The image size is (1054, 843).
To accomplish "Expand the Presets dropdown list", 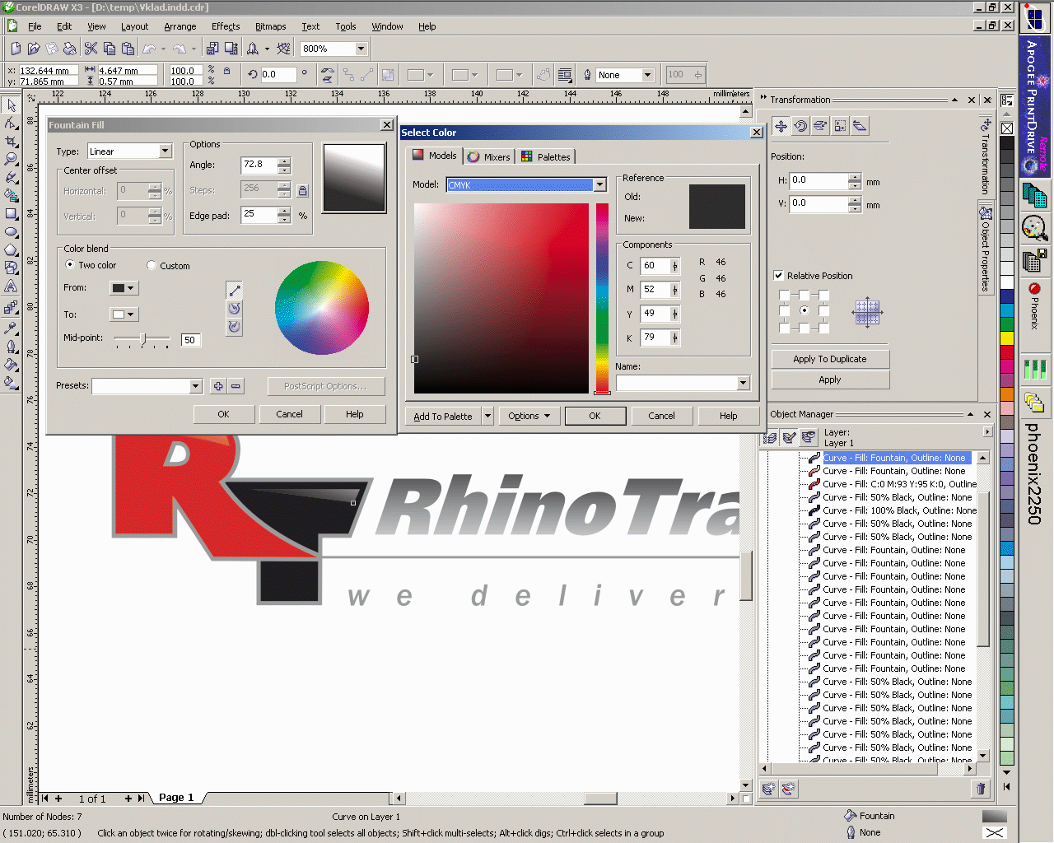I will click(x=195, y=386).
